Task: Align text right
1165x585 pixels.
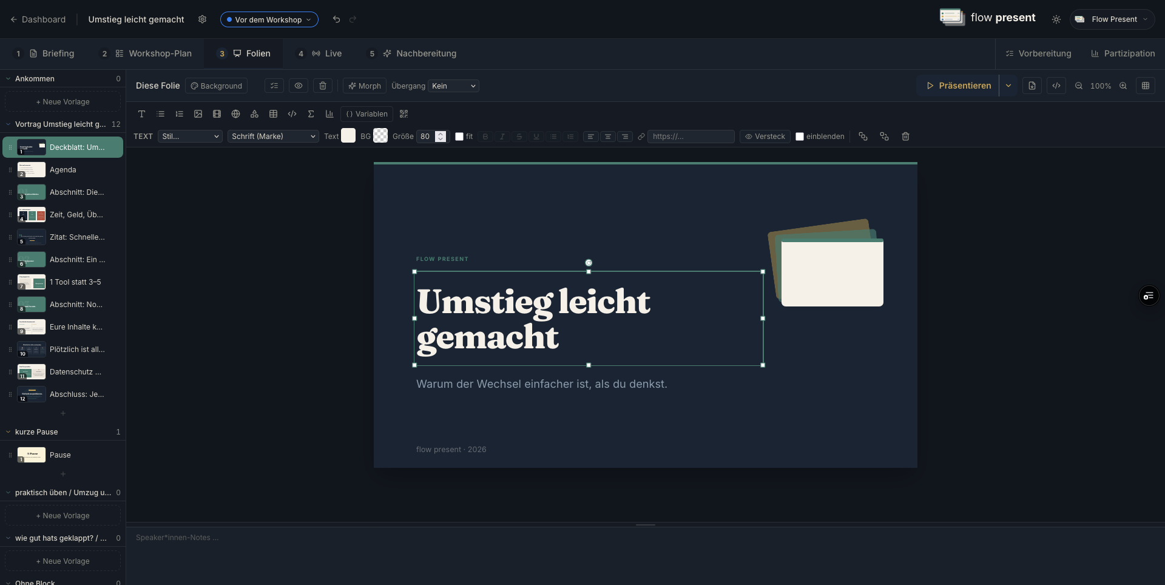Action: point(625,137)
